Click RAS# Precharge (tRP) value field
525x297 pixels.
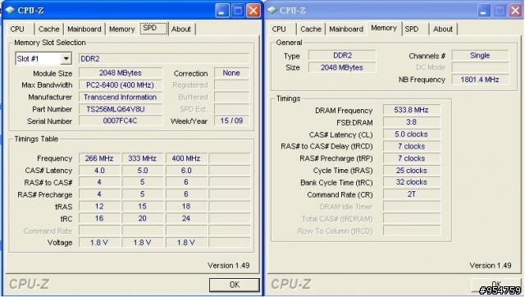pyautogui.click(x=412, y=158)
